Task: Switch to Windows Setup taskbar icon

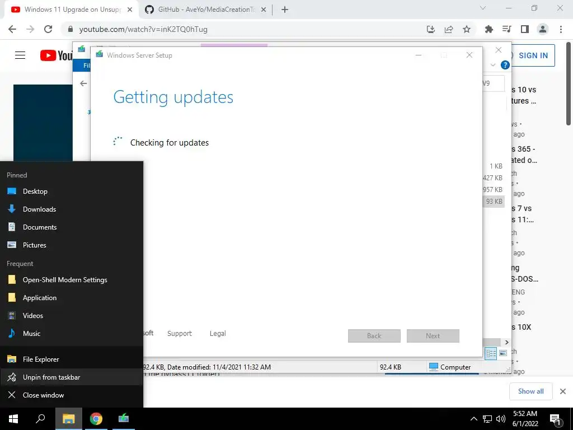Action: [124, 419]
